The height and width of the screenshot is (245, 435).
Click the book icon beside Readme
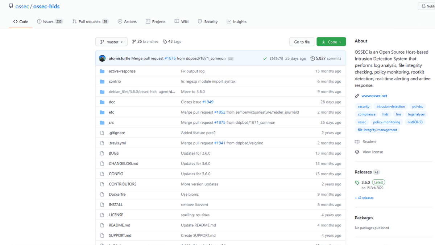(357, 142)
